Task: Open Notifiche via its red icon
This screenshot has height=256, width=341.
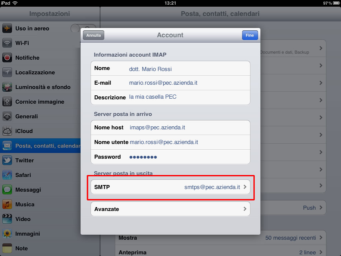Action: pyautogui.click(x=7, y=58)
